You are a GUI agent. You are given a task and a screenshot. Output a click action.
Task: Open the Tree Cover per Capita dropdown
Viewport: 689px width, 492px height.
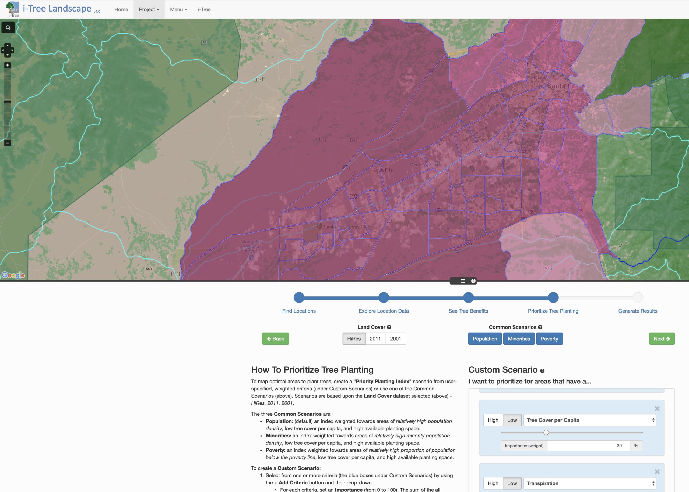[x=590, y=420]
